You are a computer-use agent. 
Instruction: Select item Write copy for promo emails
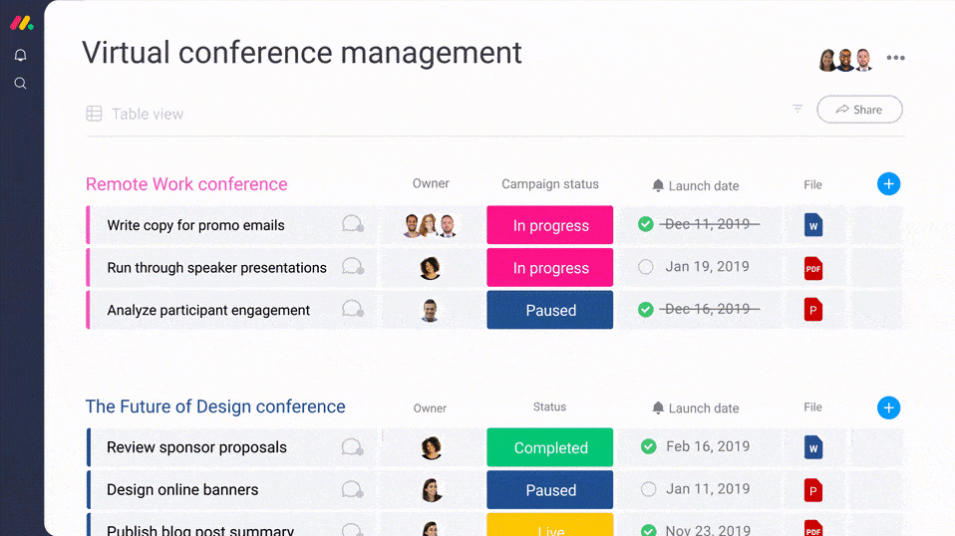pos(195,225)
